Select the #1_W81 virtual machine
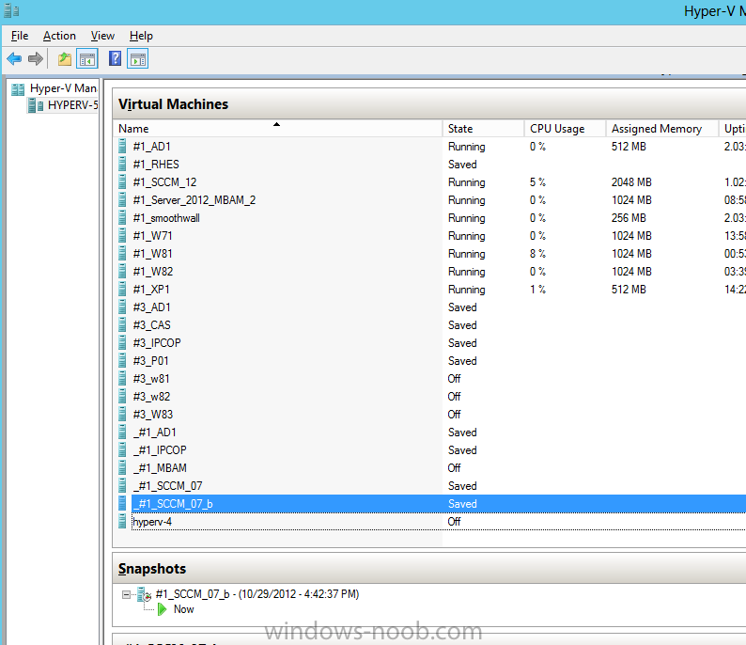Viewport: 746px width, 645px height. pos(152,253)
